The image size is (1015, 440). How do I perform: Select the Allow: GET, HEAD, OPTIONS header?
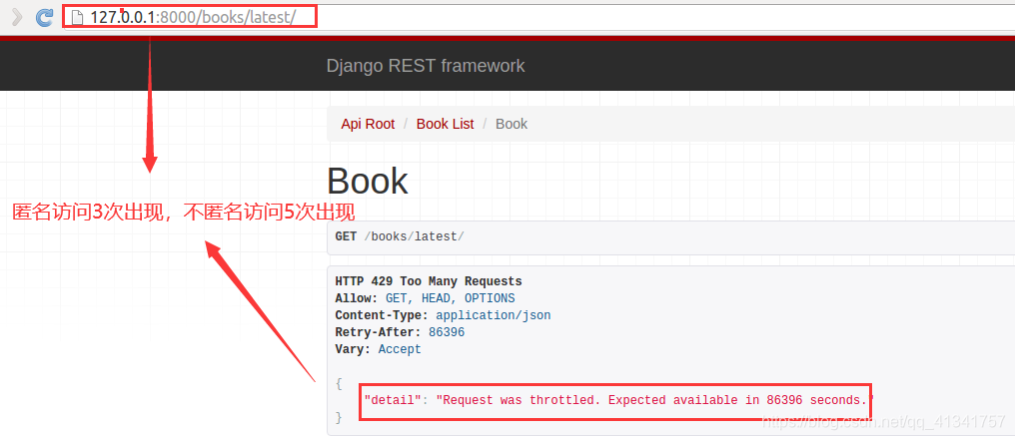tap(425, 298)
